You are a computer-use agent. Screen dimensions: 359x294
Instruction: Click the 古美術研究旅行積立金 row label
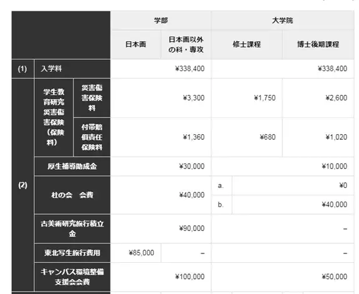coord(72,228)
